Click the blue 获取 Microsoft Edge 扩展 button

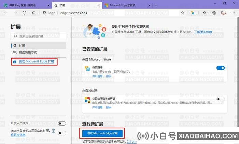click(x=102, y=133)
